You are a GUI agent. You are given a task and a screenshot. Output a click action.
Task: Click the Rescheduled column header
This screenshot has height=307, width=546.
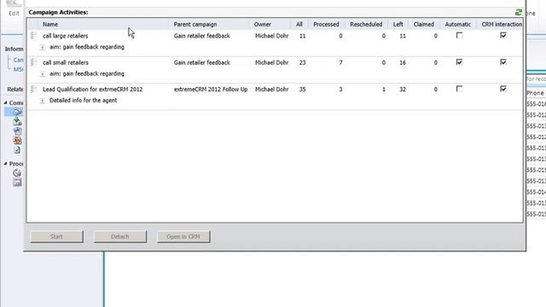(366, 25)
